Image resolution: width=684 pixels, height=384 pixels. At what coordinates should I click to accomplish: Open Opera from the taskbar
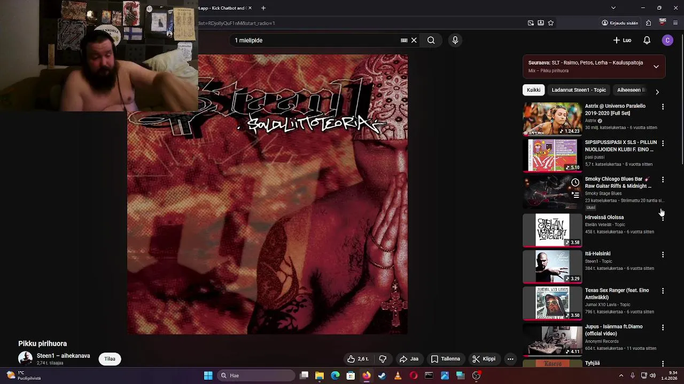coord(413,375)
